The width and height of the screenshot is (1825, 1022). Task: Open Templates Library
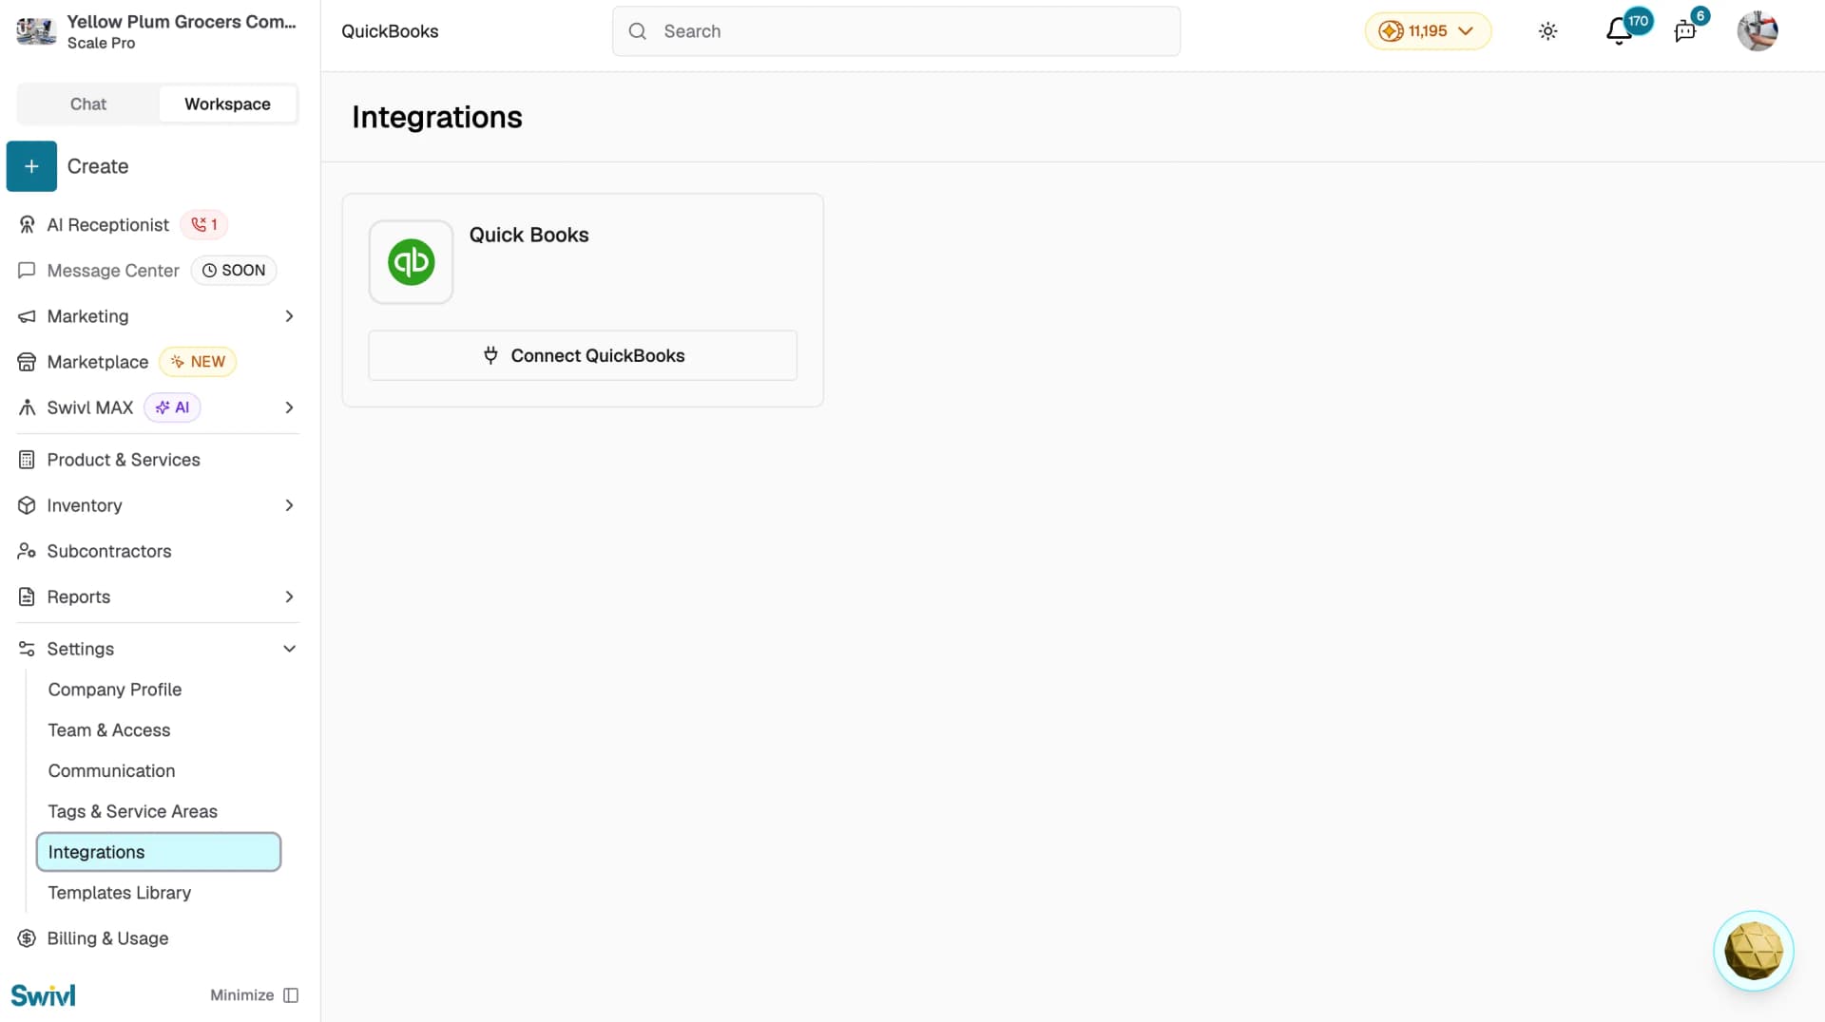pyautogui.click(x=120, y=893)
